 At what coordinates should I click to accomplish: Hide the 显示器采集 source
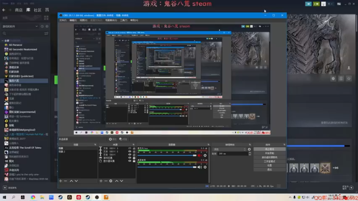coord(130,161)
